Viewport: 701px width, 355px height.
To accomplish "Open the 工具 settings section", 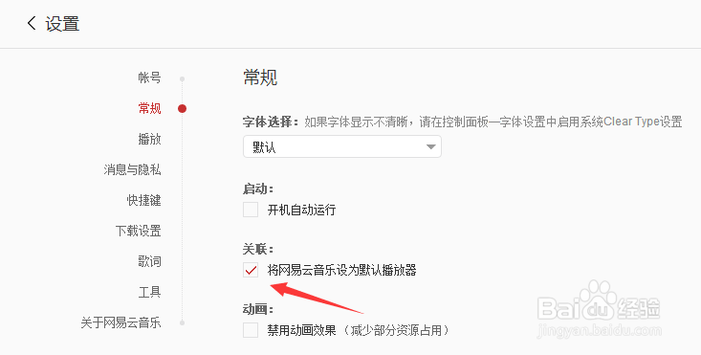I will click(x=149, y=292).
